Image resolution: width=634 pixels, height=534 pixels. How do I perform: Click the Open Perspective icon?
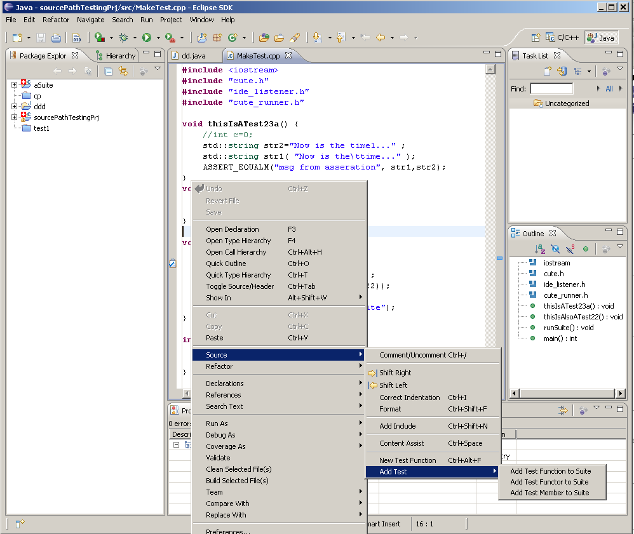pyautogui.click(x=536, y=37)
